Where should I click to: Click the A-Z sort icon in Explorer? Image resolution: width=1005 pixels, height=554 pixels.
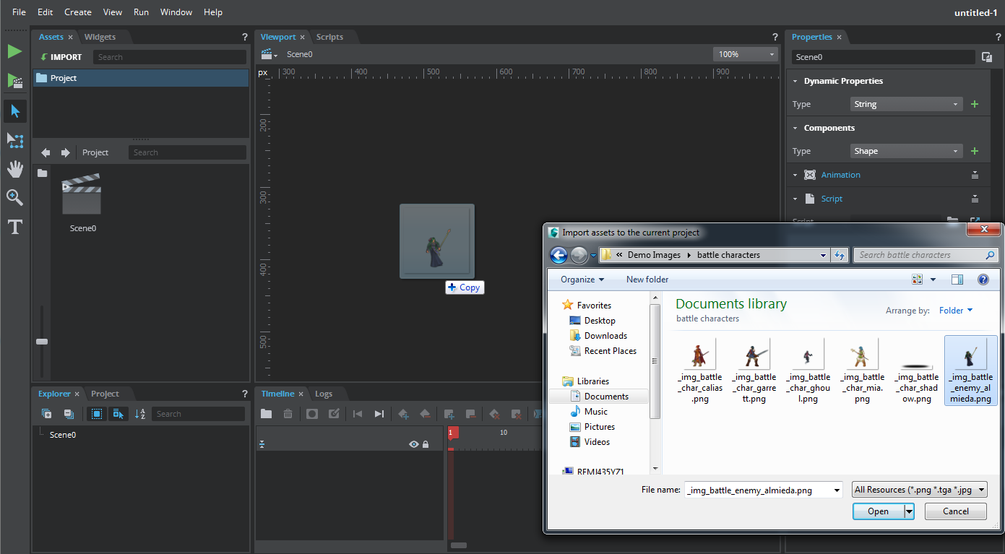tap(140, 414)
